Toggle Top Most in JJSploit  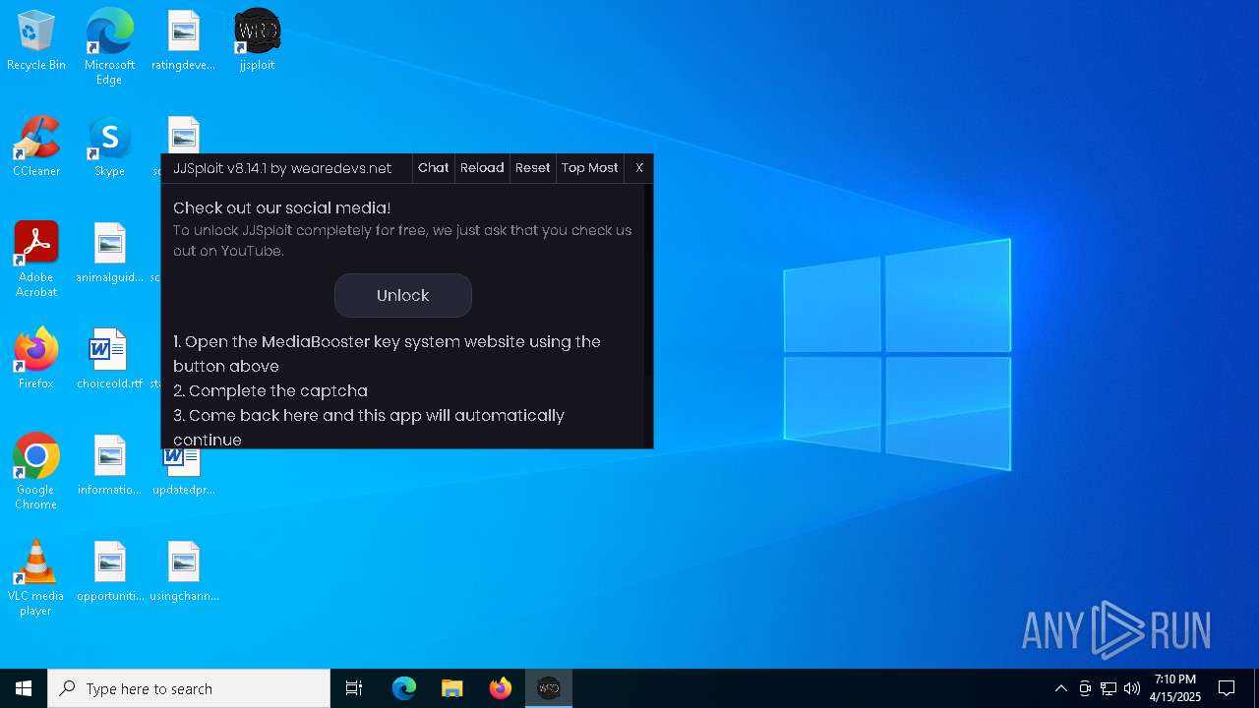(590, 168)
